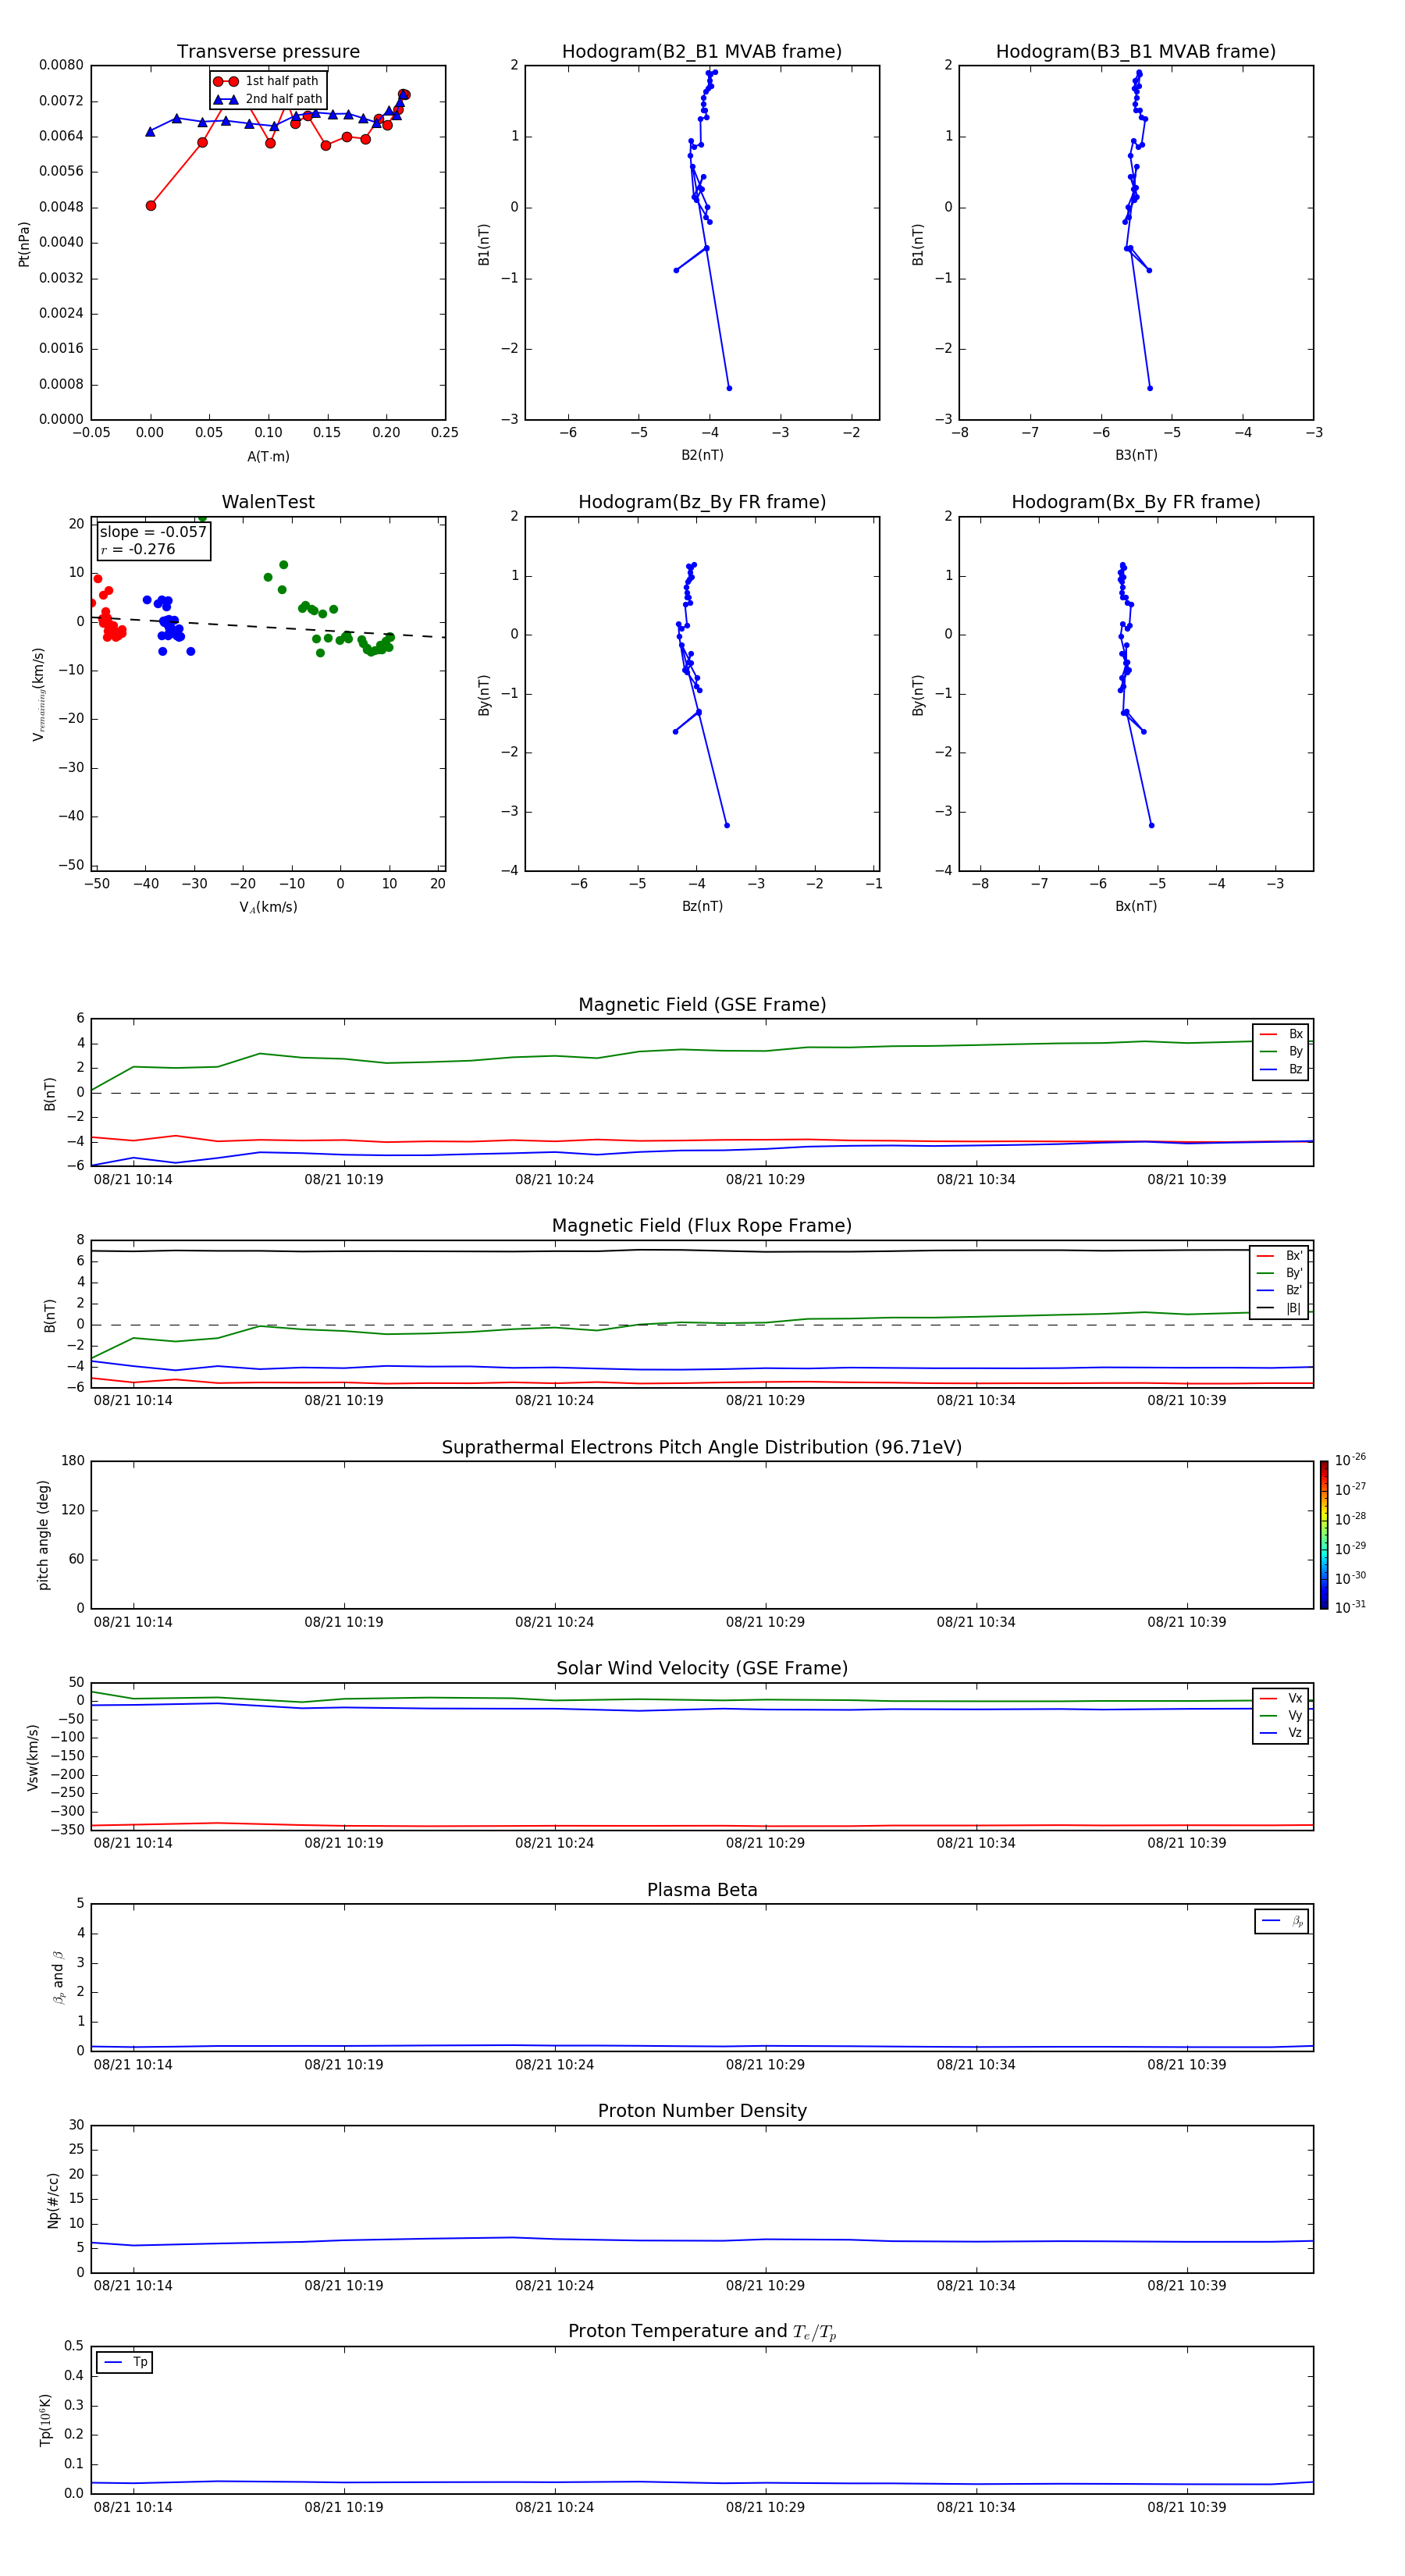This screenshot has width=1405, height=2576.
Task: Click the pitch angle color bar
Action: [x=1324, y=1535]
